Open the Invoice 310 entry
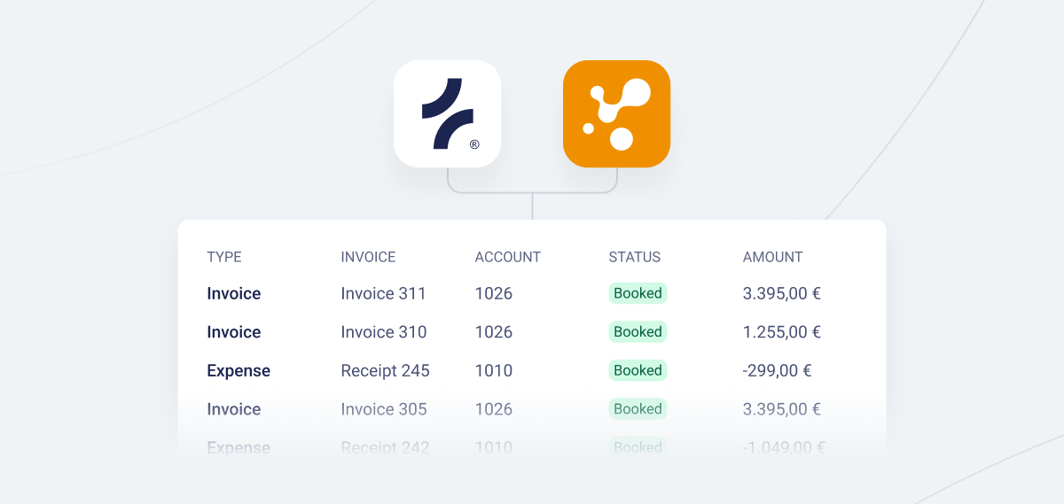This screenshot has width=1064, height=504. 383,332
